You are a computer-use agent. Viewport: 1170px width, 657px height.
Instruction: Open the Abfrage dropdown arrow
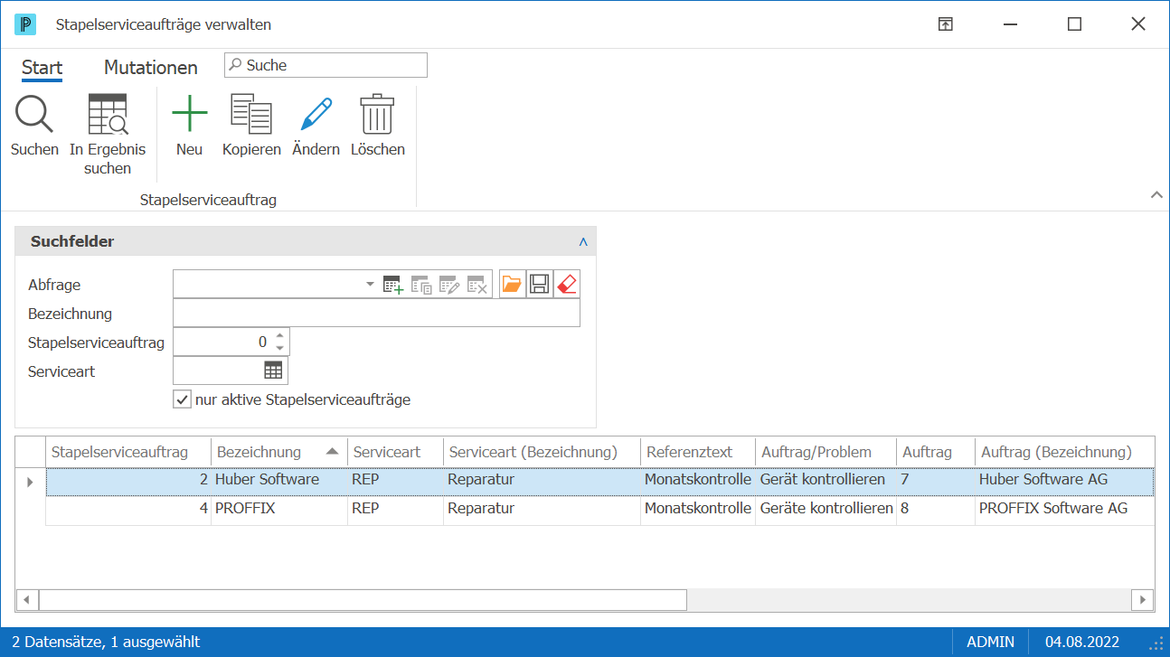[x=369, y=285]
